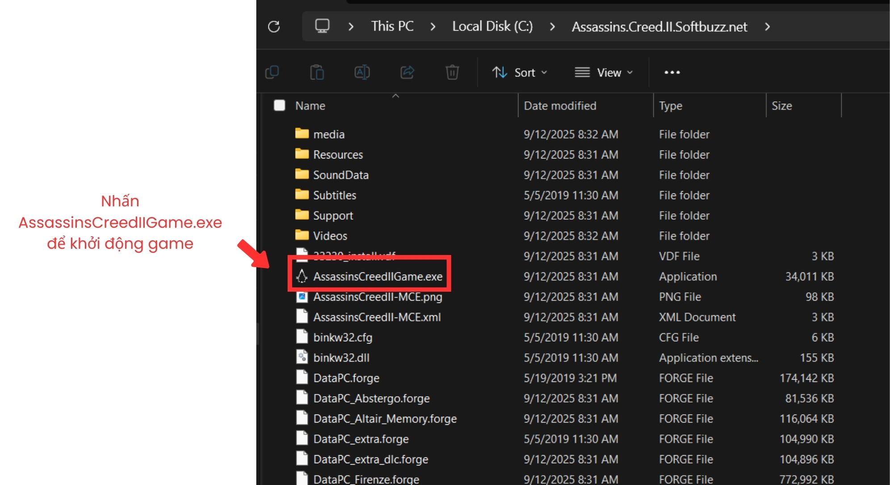Click the PNG File type cell
The image size is (890, 485).
pyautogui.click(x=680, y=297)
